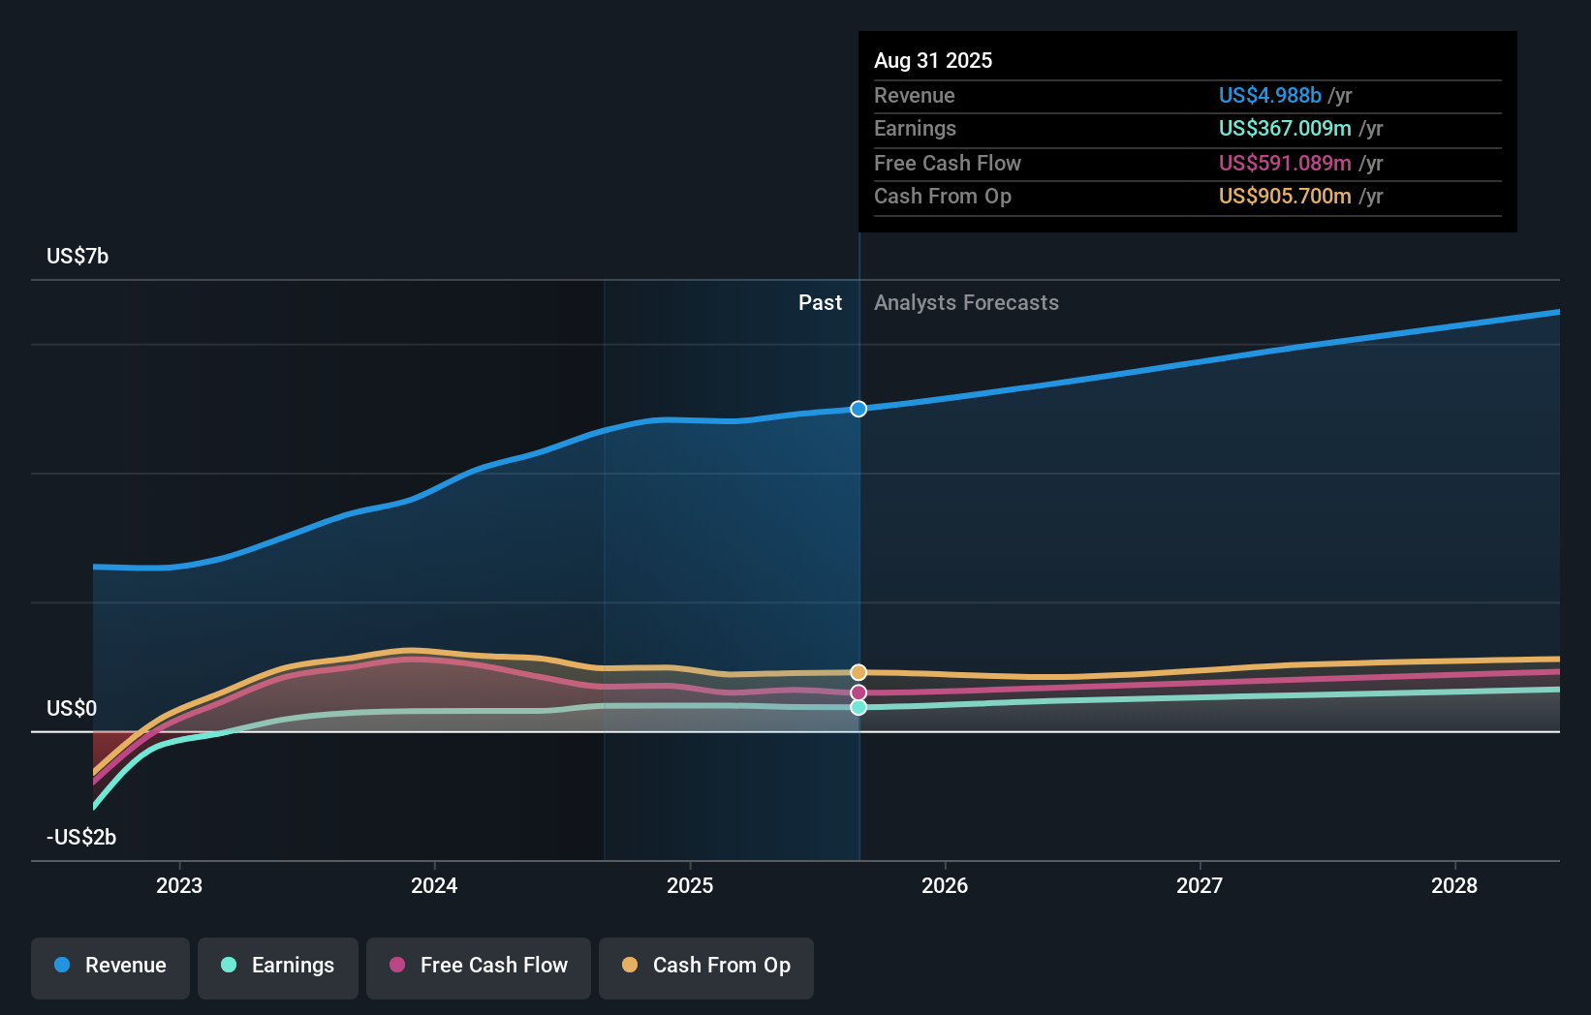Click the orange Cash From Op legend dot

[629, 966]
